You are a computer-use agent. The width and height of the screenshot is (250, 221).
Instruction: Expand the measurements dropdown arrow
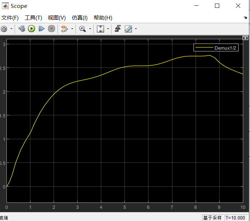[x=136, y=29]
